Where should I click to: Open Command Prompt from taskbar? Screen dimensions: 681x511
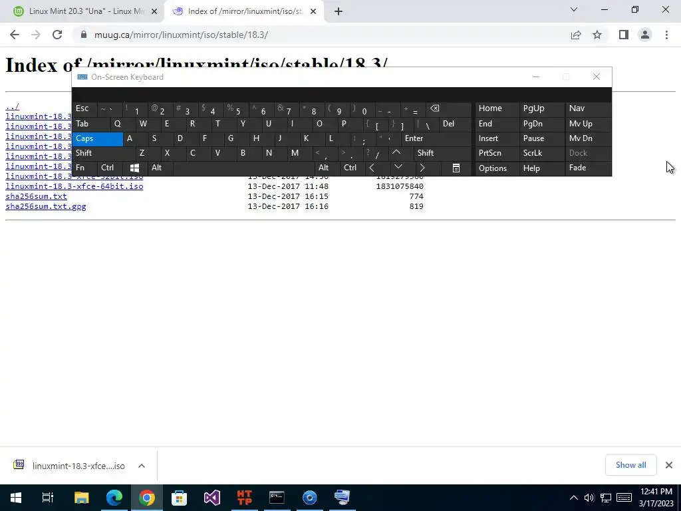click(x=277, y=498)
